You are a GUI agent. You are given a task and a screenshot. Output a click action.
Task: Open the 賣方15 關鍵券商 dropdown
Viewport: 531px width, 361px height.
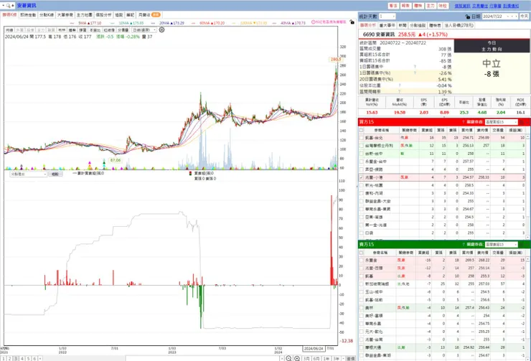point(501,245)
